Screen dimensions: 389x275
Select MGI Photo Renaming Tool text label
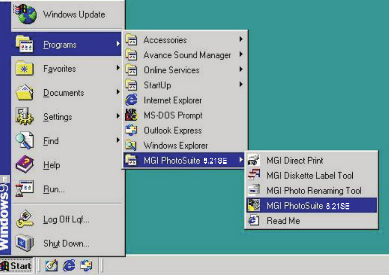314,191
